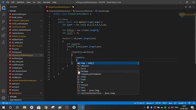Open Task View on the taskbar
Viewport: 196px width, 110px height.
pos(17,107)
